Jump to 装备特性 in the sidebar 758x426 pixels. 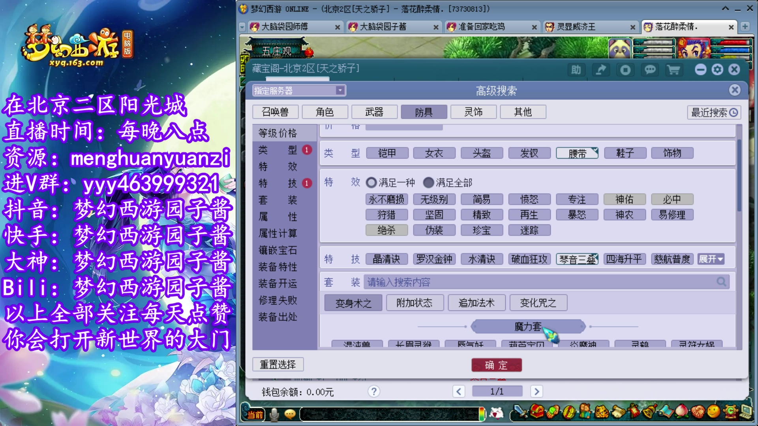(278, 267)
